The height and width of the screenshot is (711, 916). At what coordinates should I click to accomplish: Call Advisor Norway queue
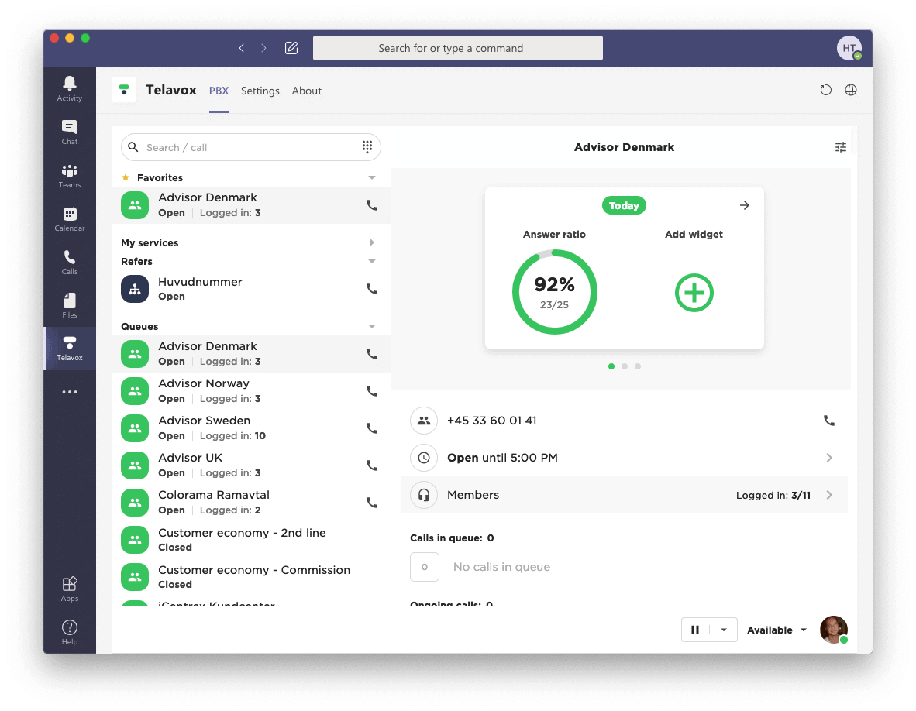pos(371,390)
